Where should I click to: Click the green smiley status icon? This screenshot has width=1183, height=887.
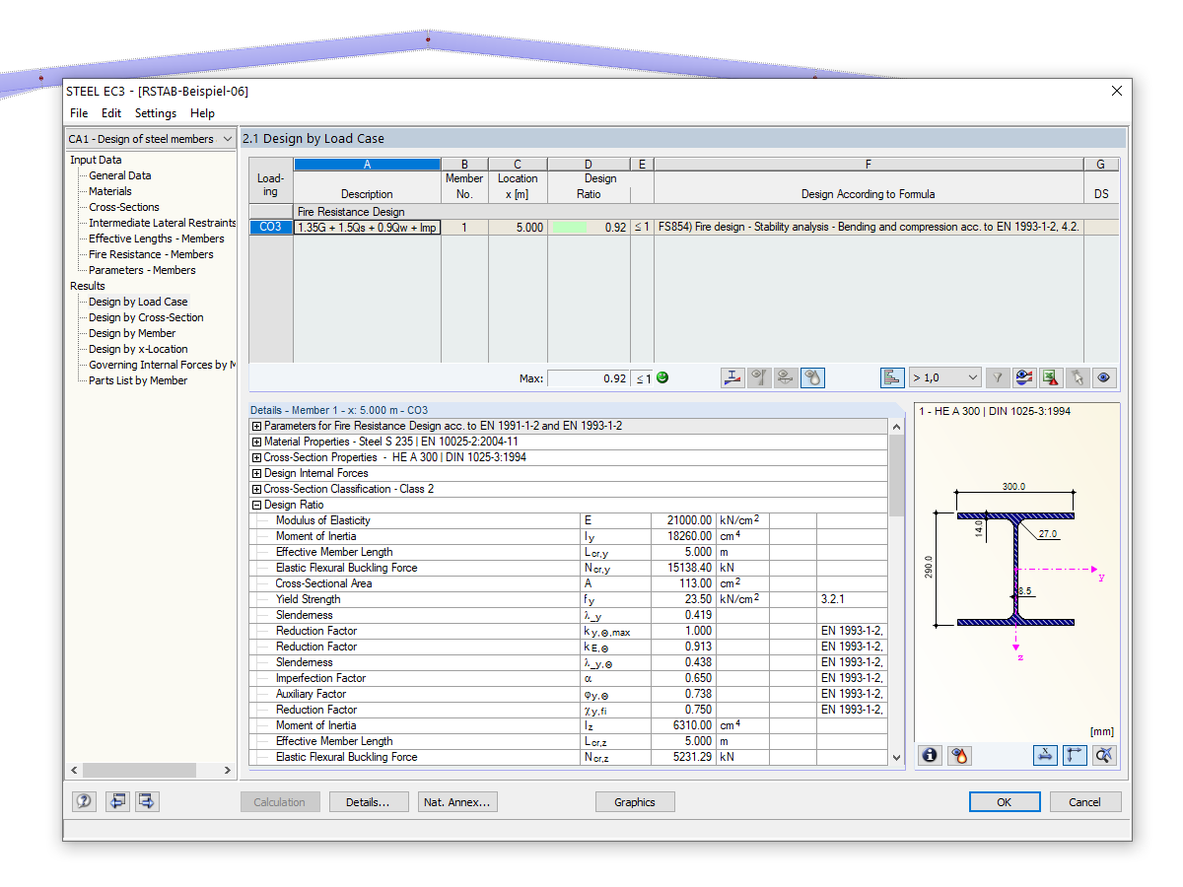[662, 377]
